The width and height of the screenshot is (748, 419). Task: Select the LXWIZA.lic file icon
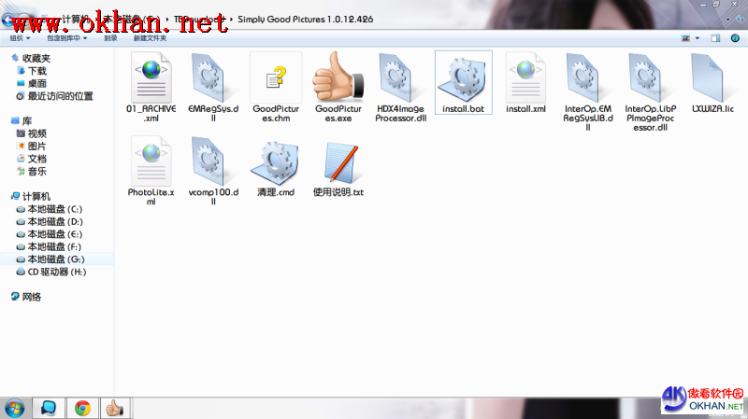[710, 77]
